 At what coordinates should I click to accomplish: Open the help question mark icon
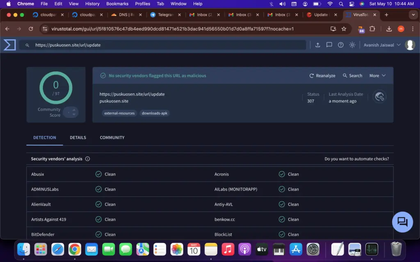[341, 45]
